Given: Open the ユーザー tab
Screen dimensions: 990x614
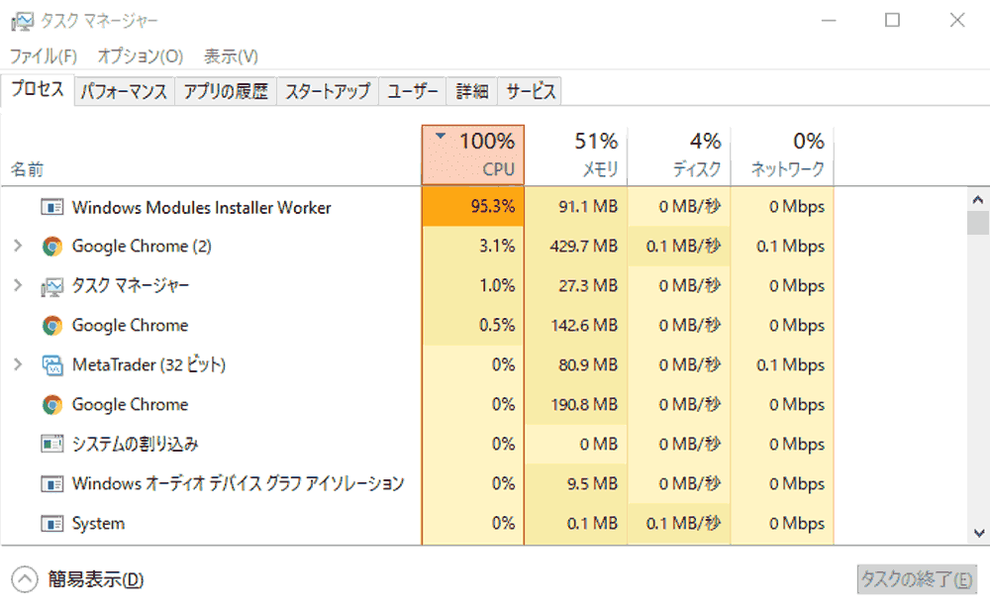Looking at the screenshot, I should (412, 91).
